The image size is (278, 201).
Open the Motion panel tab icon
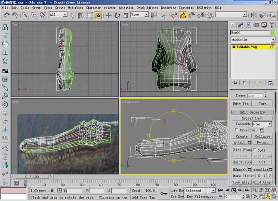(256, 25)
